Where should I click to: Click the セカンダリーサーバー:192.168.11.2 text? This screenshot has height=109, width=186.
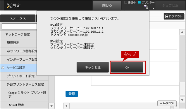[x=77, y=31]
